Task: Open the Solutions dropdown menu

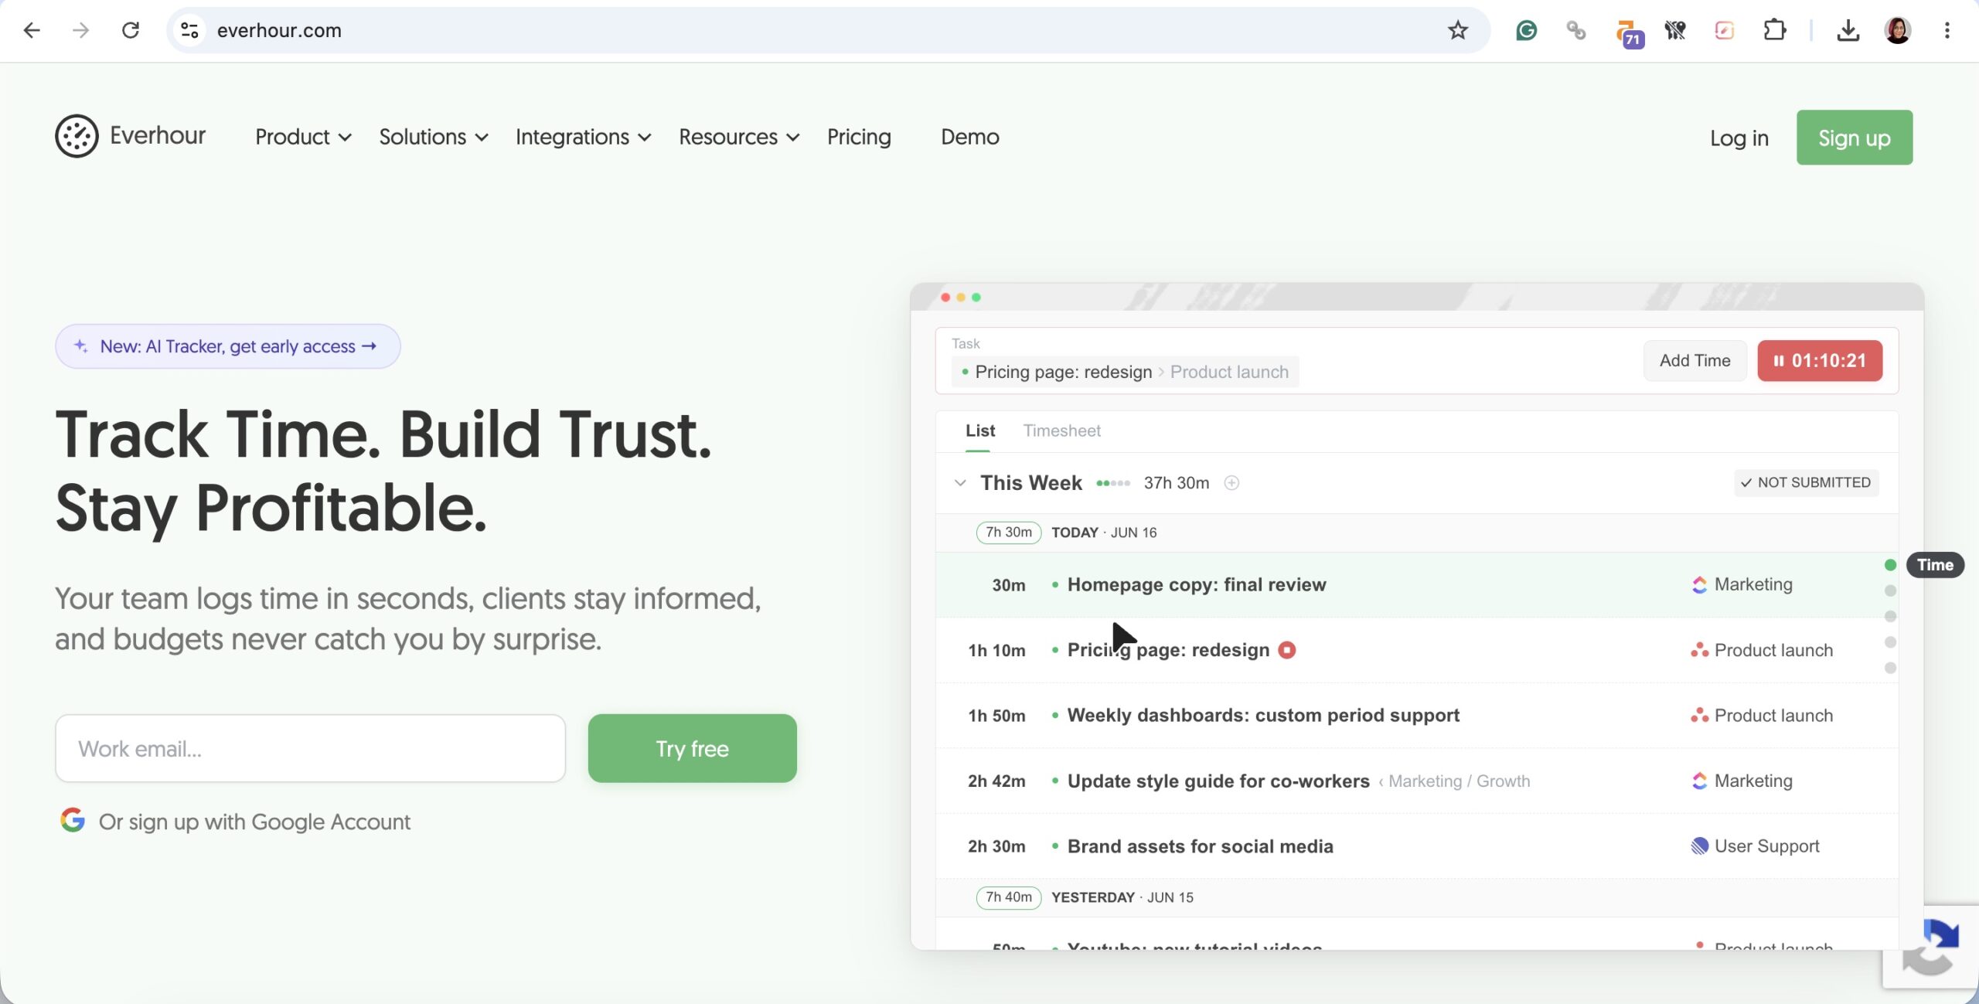Action: coord(434,138)
